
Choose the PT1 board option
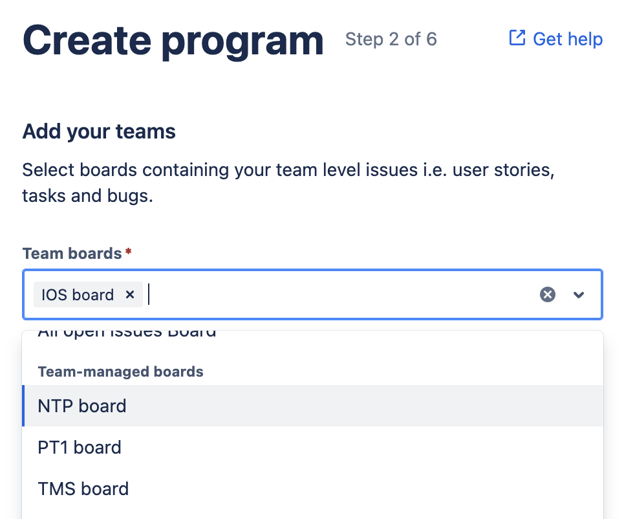[80, 448]
